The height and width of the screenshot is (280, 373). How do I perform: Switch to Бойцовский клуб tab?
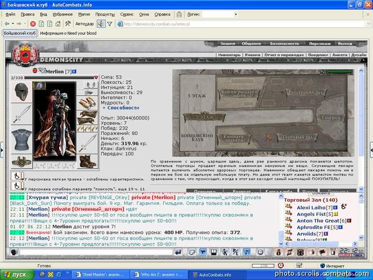pyautogui.click(x=20, y=33)
